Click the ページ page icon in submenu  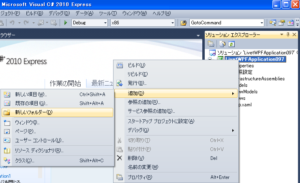click(x=7, y=131)
